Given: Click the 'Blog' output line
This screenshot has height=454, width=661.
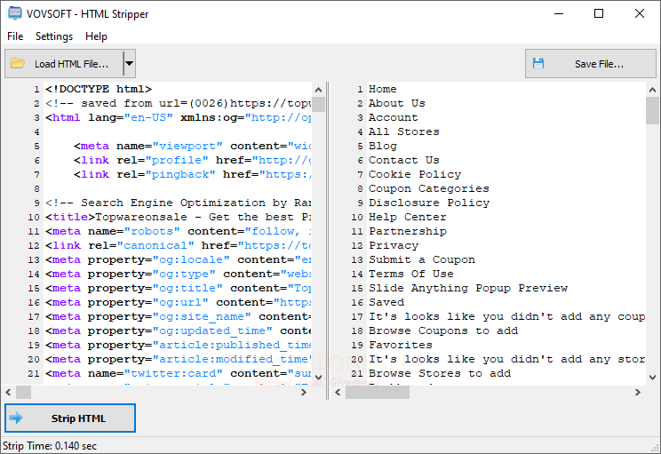Looking at the screenshot, I should coord(383,146).
